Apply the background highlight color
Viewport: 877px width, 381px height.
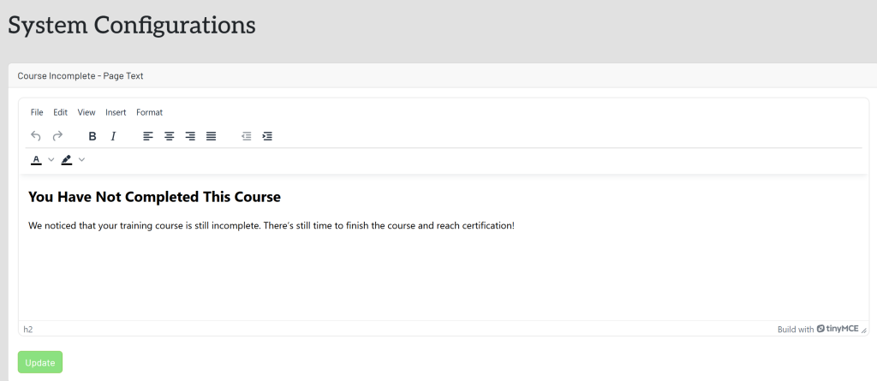[67, 160]
